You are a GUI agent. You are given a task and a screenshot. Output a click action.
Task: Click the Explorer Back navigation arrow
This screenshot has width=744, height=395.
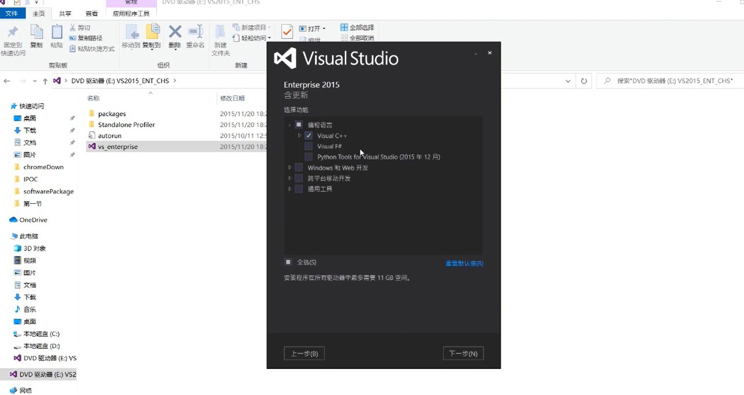point(7,81)
